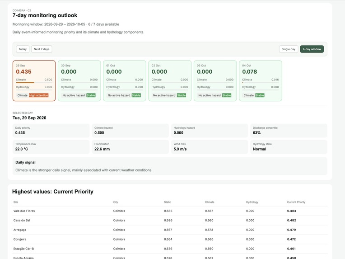Click the Highest values: Current Priority heading
345x259 pixels.
coord(53,192)
